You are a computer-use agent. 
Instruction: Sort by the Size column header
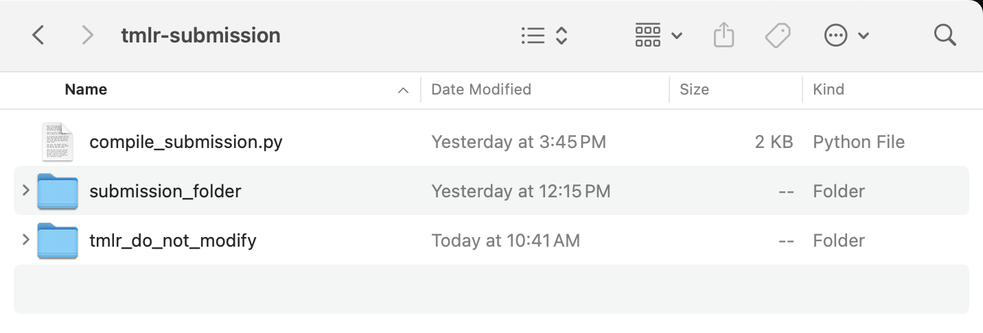tap(694, 90)
